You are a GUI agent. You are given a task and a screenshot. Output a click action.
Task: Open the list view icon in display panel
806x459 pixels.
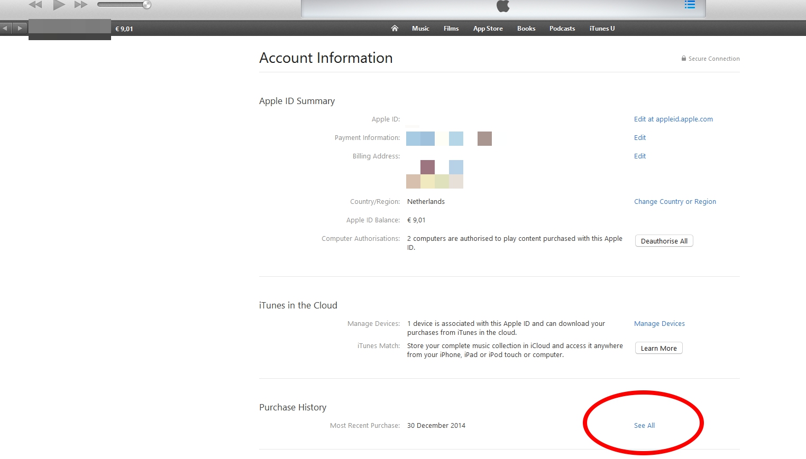click(690, 5)
